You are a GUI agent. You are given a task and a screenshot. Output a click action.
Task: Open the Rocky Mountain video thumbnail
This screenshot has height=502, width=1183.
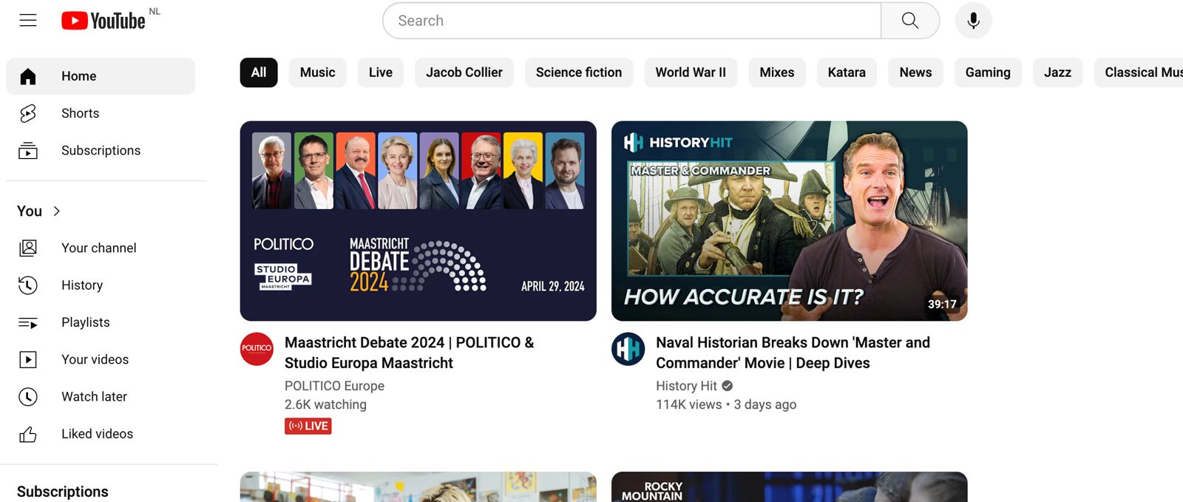790,487
